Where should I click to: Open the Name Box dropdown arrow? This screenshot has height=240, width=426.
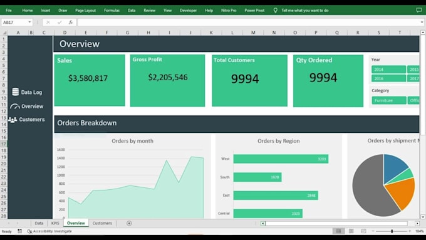29,22
